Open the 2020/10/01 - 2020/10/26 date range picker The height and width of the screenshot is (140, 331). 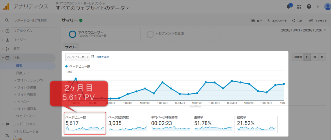point(304,30)
